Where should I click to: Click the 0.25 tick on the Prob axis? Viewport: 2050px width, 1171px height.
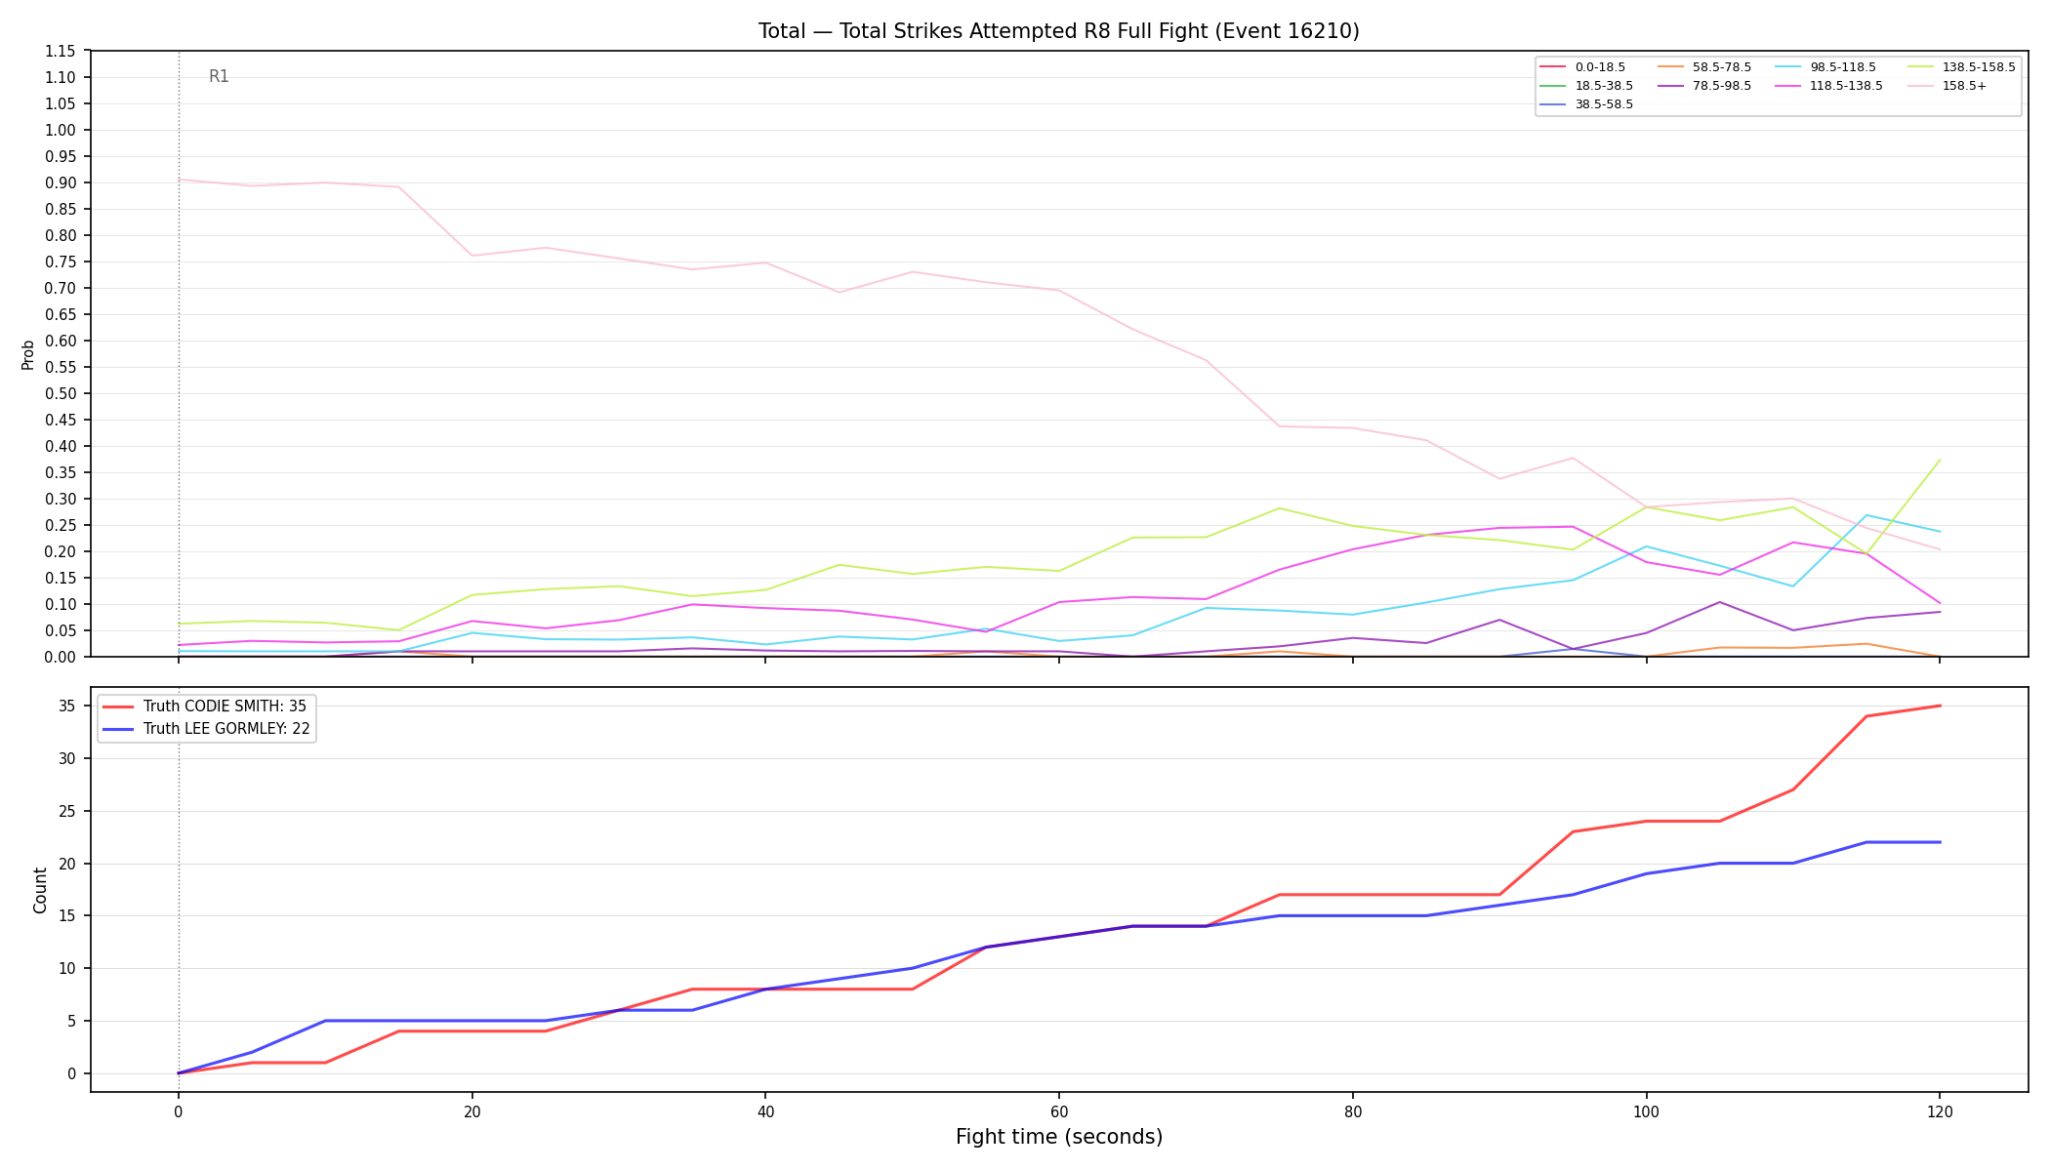pyautogui.click(x=61, y=525)
